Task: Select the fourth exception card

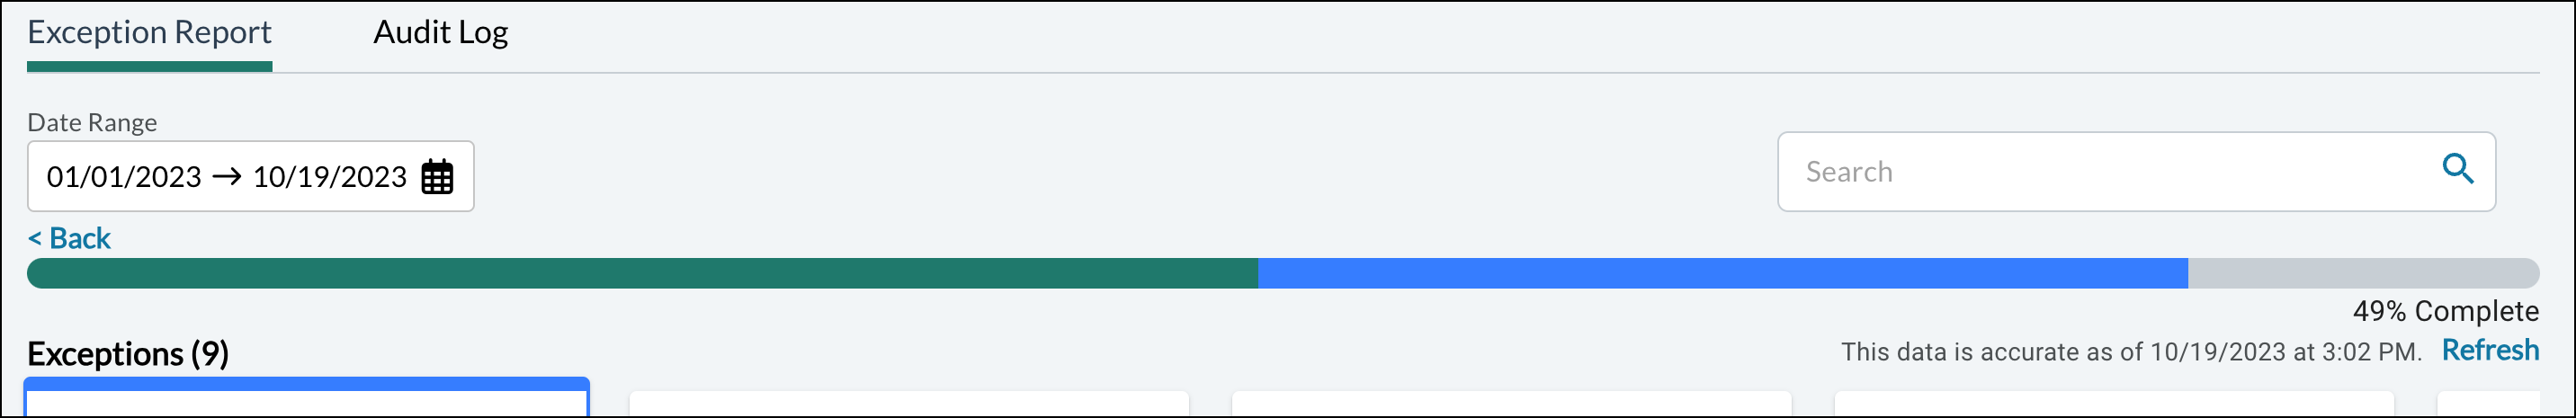Action: tap(2113, 404)
